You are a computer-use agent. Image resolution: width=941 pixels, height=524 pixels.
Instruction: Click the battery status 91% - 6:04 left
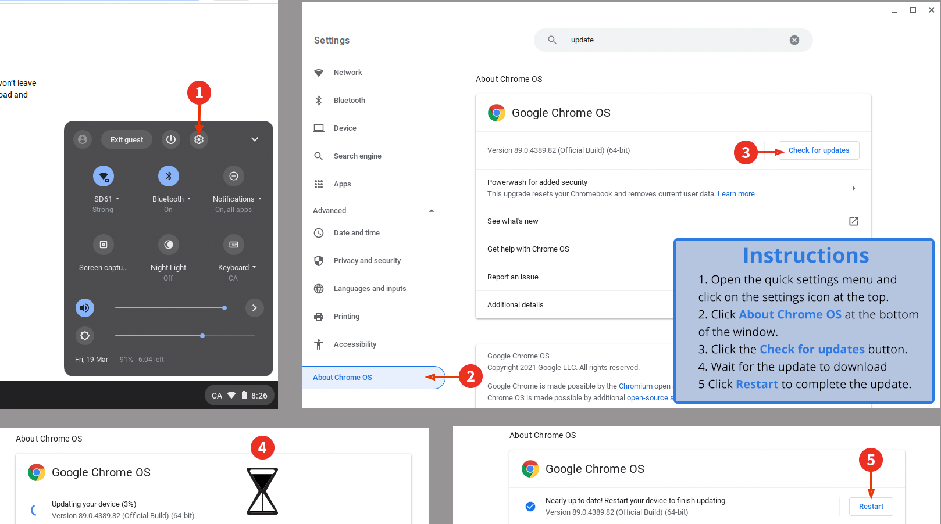point(142,360)
